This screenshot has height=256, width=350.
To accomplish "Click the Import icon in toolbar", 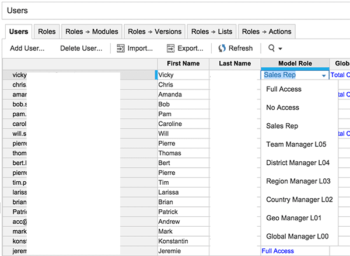I will tap(121, 49).
